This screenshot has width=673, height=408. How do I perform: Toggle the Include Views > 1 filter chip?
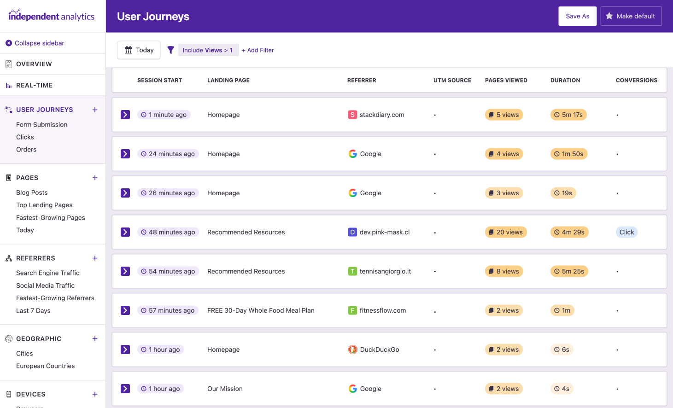click(x=208, y=50)
